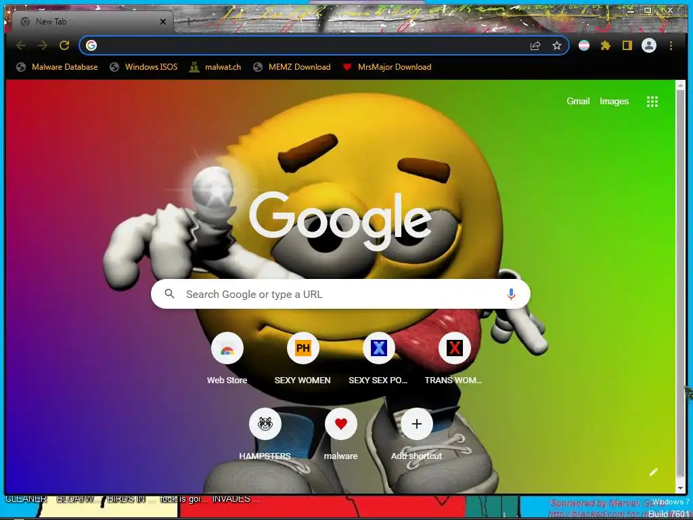Image resolution: width=693 pixels, height=520 pixels.
Task: Click the scrollbar's down arrow
Action: [681, 488]
